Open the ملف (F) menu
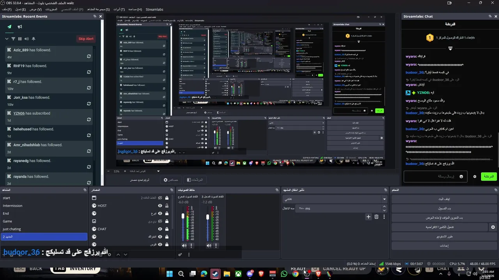 7,9
